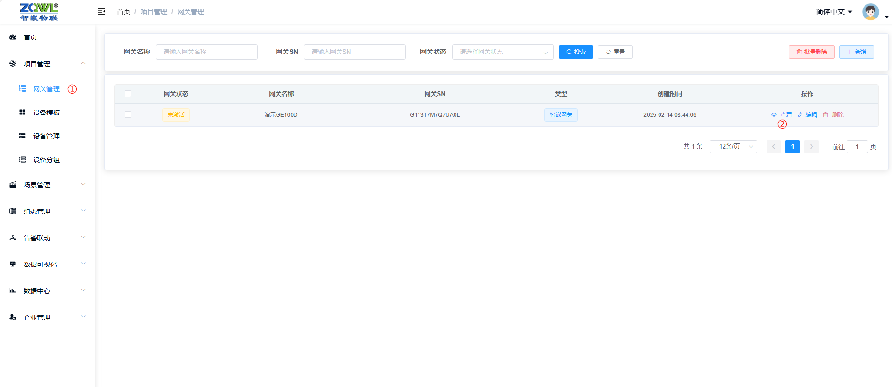The height and width of the screenshot is (387, 892).
Task: Toggle the select-all checkbox in table header
Action: pyautogui.click(x=128, y=94)
